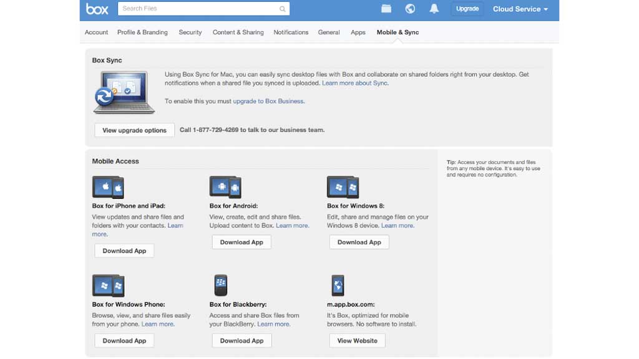Click the Box logo in header
Screen dimensions: 639x359
tap(97, 9)
